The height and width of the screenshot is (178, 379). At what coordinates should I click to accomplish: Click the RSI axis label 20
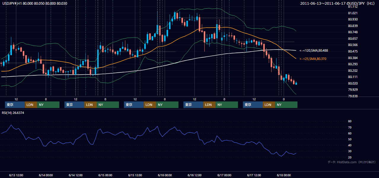click(x=350, y=157)
